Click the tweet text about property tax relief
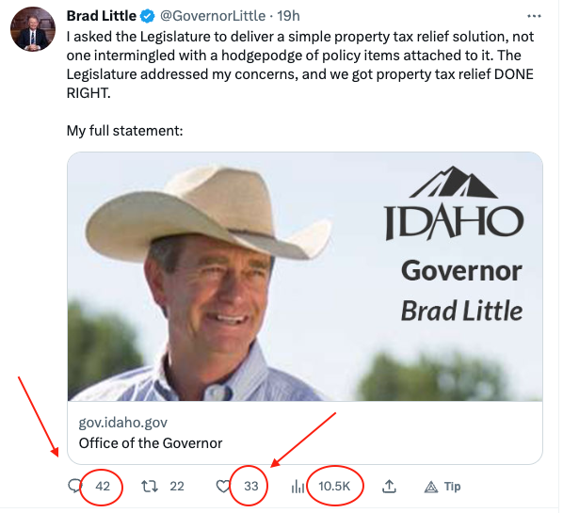This screenshot has width=563, height=513. point(300,65)
